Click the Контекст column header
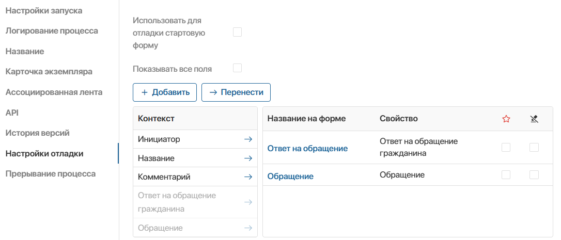 (157, 118)
